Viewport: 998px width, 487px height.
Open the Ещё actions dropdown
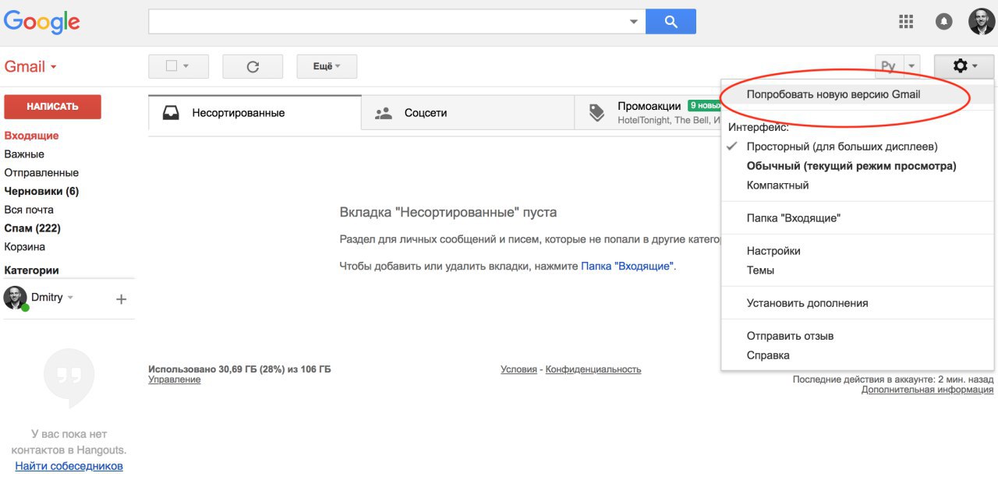click(327, 66)
